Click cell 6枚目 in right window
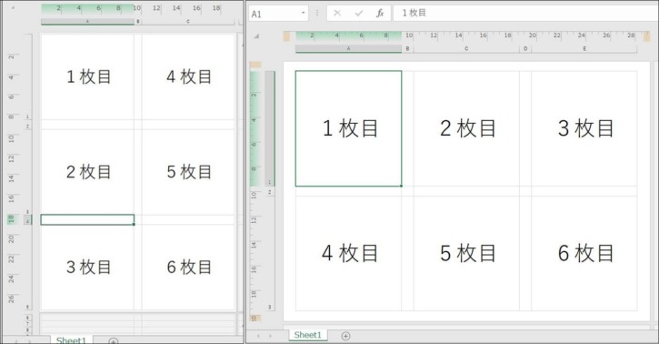 (x=584, y=254)
